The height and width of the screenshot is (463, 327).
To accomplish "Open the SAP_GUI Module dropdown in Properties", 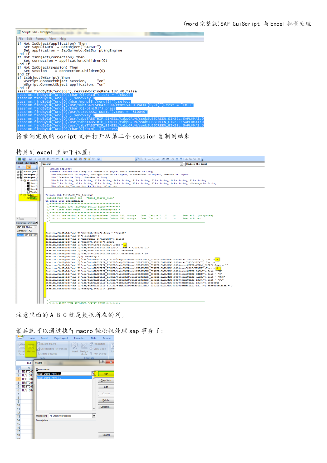I will pos(36,227).
